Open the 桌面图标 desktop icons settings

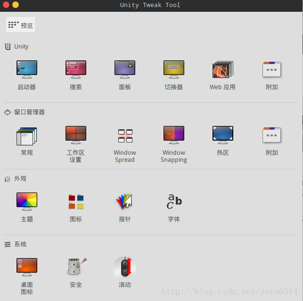[27, 267]
